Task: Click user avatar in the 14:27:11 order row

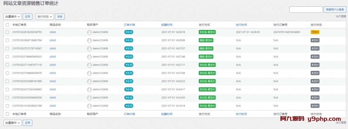Action: point(89,65)
